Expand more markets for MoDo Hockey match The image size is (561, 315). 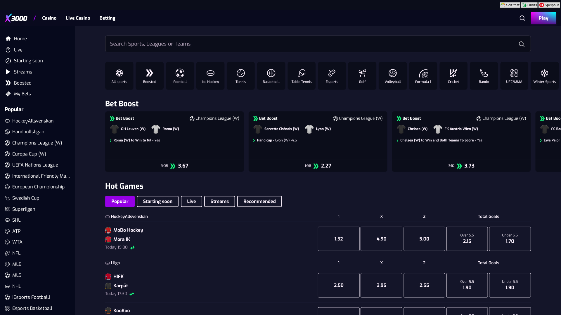click(x=132, y=247)
